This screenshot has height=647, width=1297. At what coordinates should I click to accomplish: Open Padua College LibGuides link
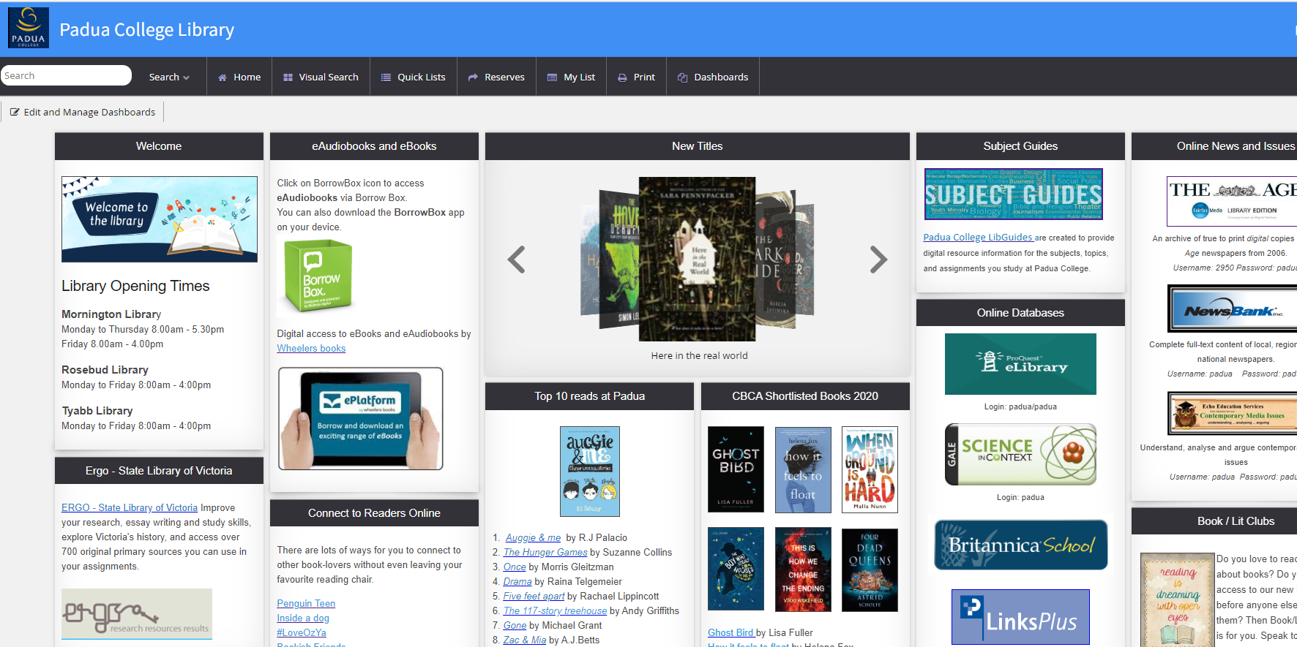point(979,238)
